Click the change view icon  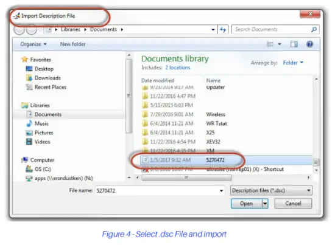[x=270, y=44]
